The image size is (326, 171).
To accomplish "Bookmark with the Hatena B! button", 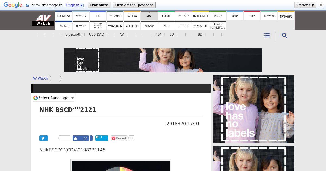I will [x=102, y=138].
